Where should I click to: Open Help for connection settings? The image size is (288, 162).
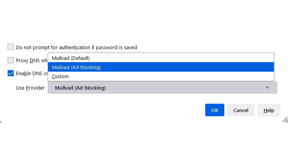(269, 110)
